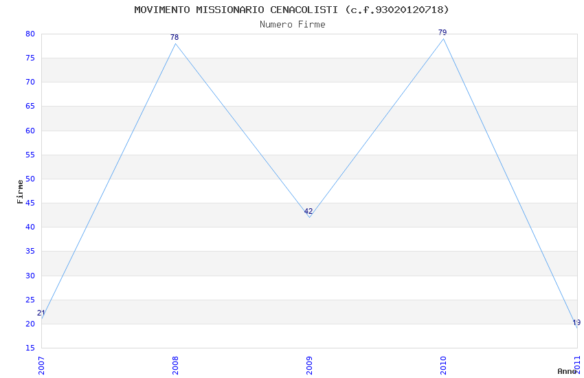Click the y-axis tick value 35
This screenshot has width=584, height=378.
tap(30, 252)
